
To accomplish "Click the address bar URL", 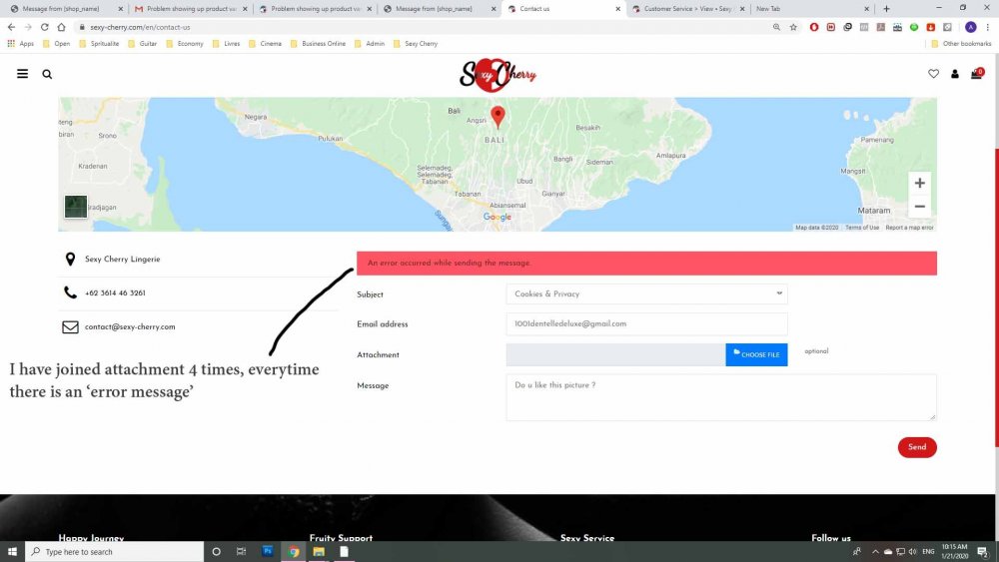I will point(140,27).
